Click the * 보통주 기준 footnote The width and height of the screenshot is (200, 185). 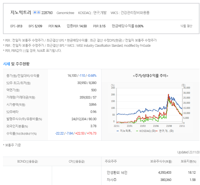pyautogui.click(x=12, y=145)
